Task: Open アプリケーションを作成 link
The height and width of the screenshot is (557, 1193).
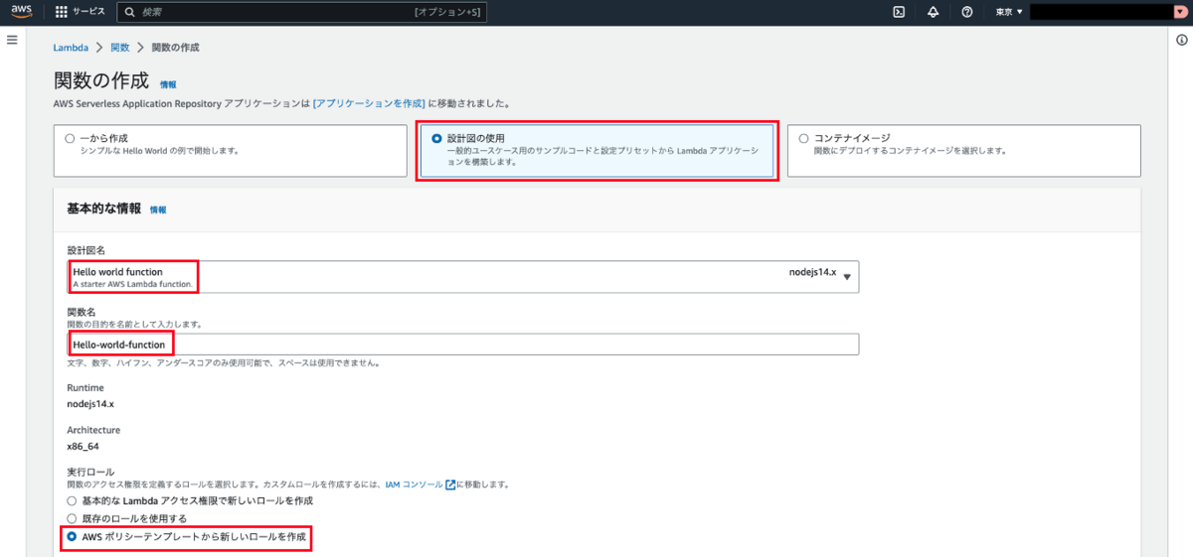Action: point(369,102)
